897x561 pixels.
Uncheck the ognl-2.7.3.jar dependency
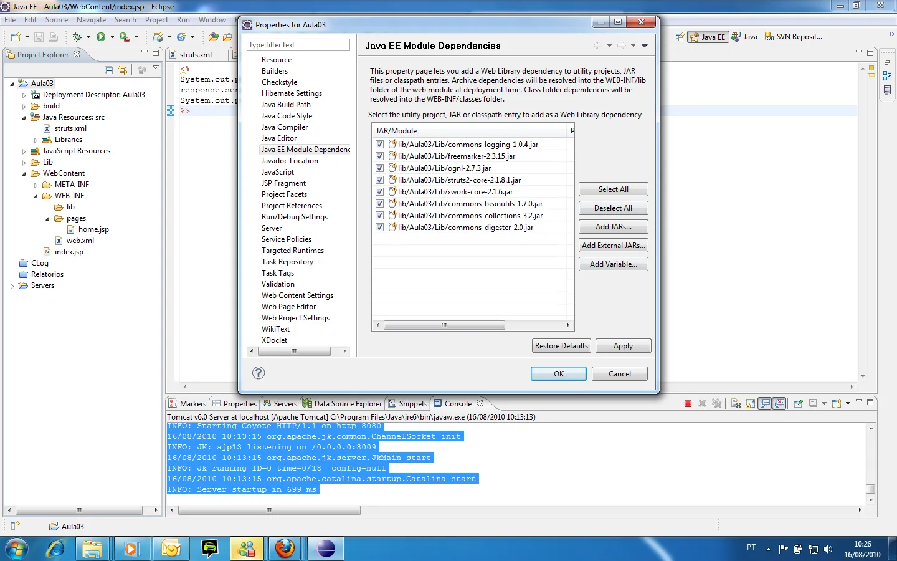(380, 168)
